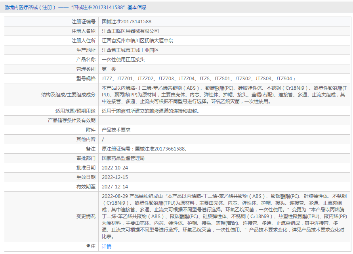The image size is (353, 254).
Task: Select the 第三类 management category value
Action: 109,69
